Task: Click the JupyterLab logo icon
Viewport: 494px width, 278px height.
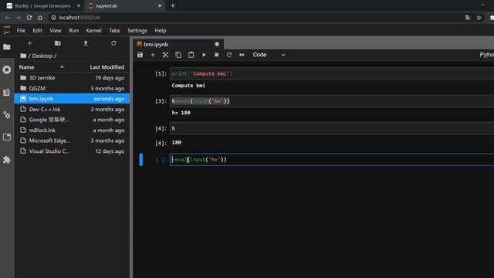Action: point(7,30)
